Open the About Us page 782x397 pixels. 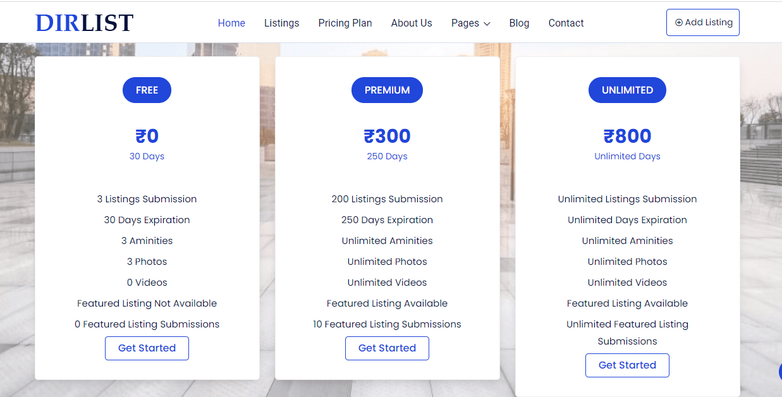pos(412,23)
